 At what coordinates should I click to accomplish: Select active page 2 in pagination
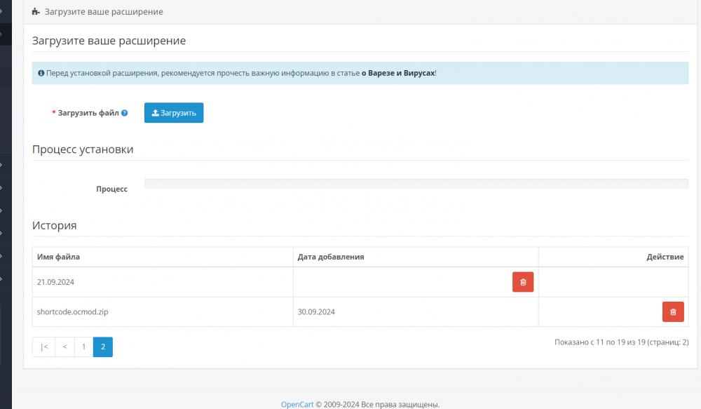click(x=103, y=347)
